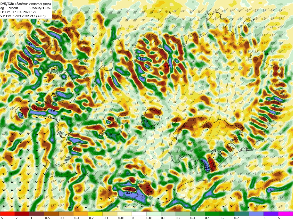Click the '0.9' value label on the map
Image resolution: width=293 pixels, height=220 pixels.
click(146, 121)
